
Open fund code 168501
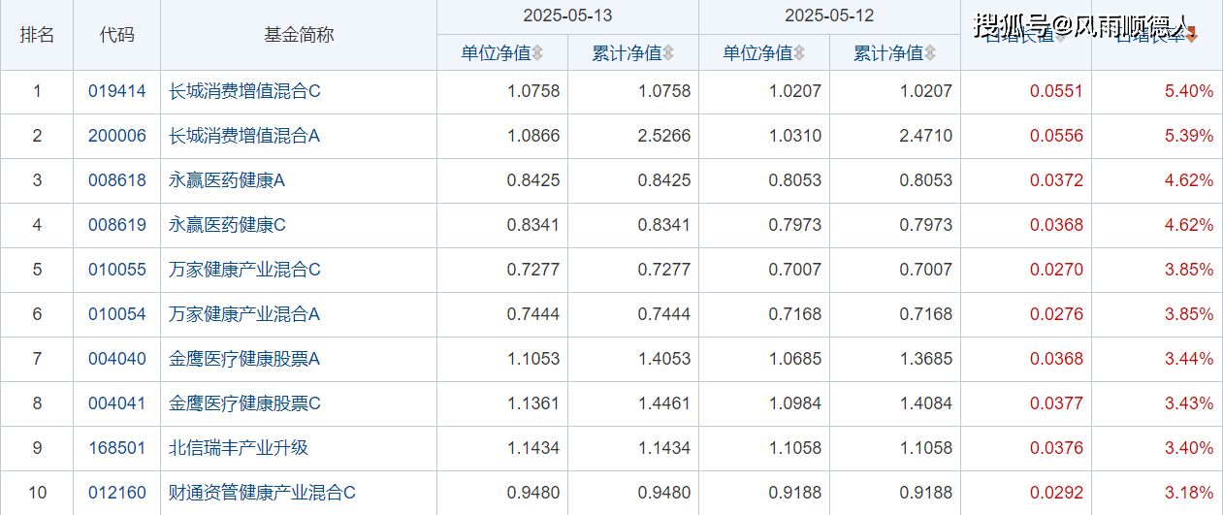[116, 448]
